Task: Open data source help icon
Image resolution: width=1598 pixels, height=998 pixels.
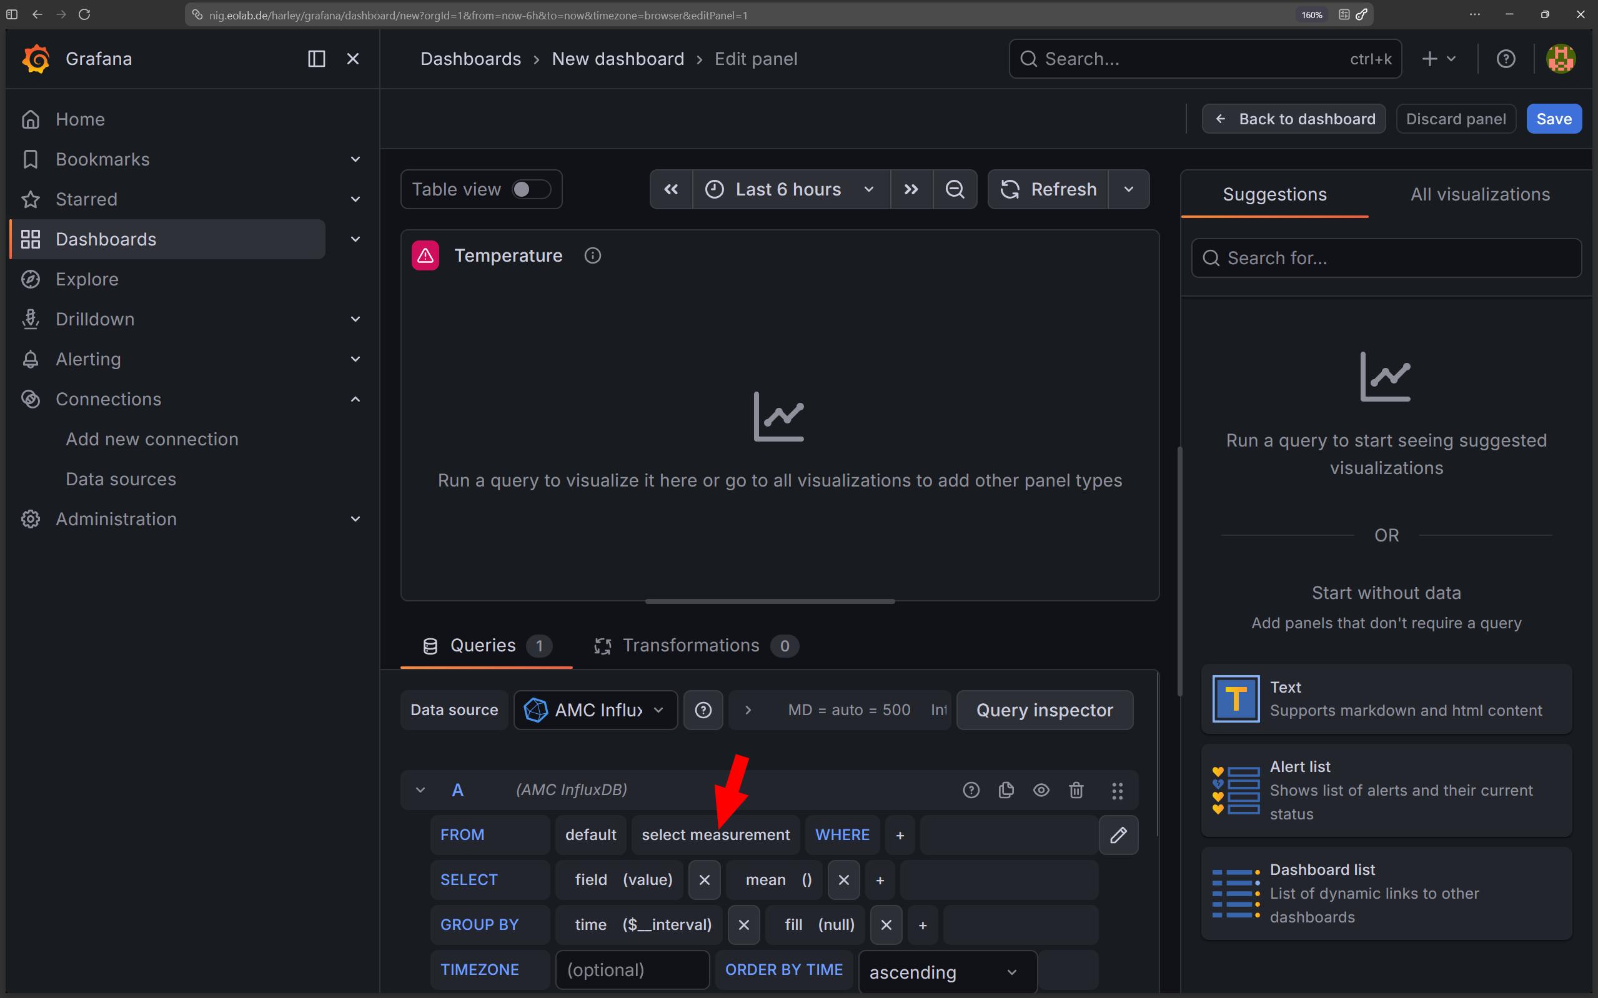Action: 703,710
